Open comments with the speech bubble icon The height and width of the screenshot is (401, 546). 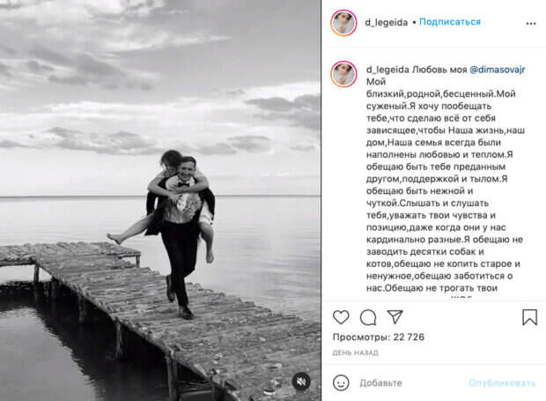(x=368, y=317)
